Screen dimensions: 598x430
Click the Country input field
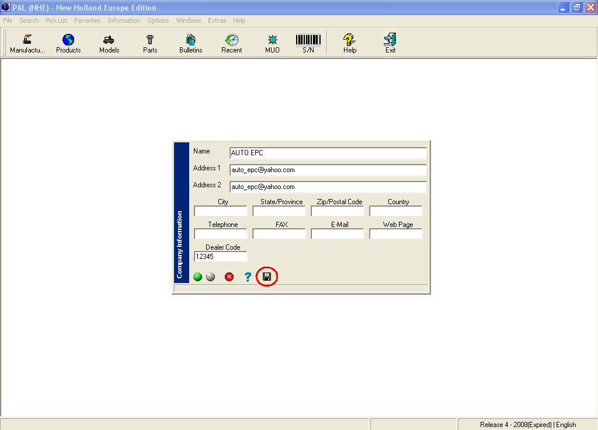(396, 211)
